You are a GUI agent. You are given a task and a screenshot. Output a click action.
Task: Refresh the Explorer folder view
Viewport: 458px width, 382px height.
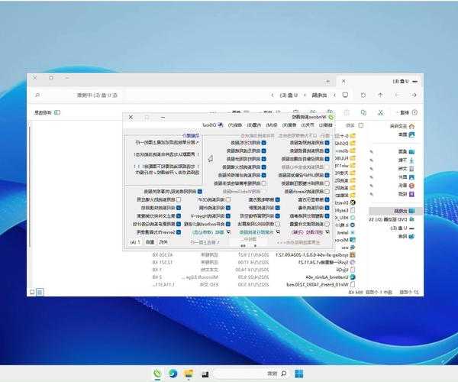click(363, 95)
